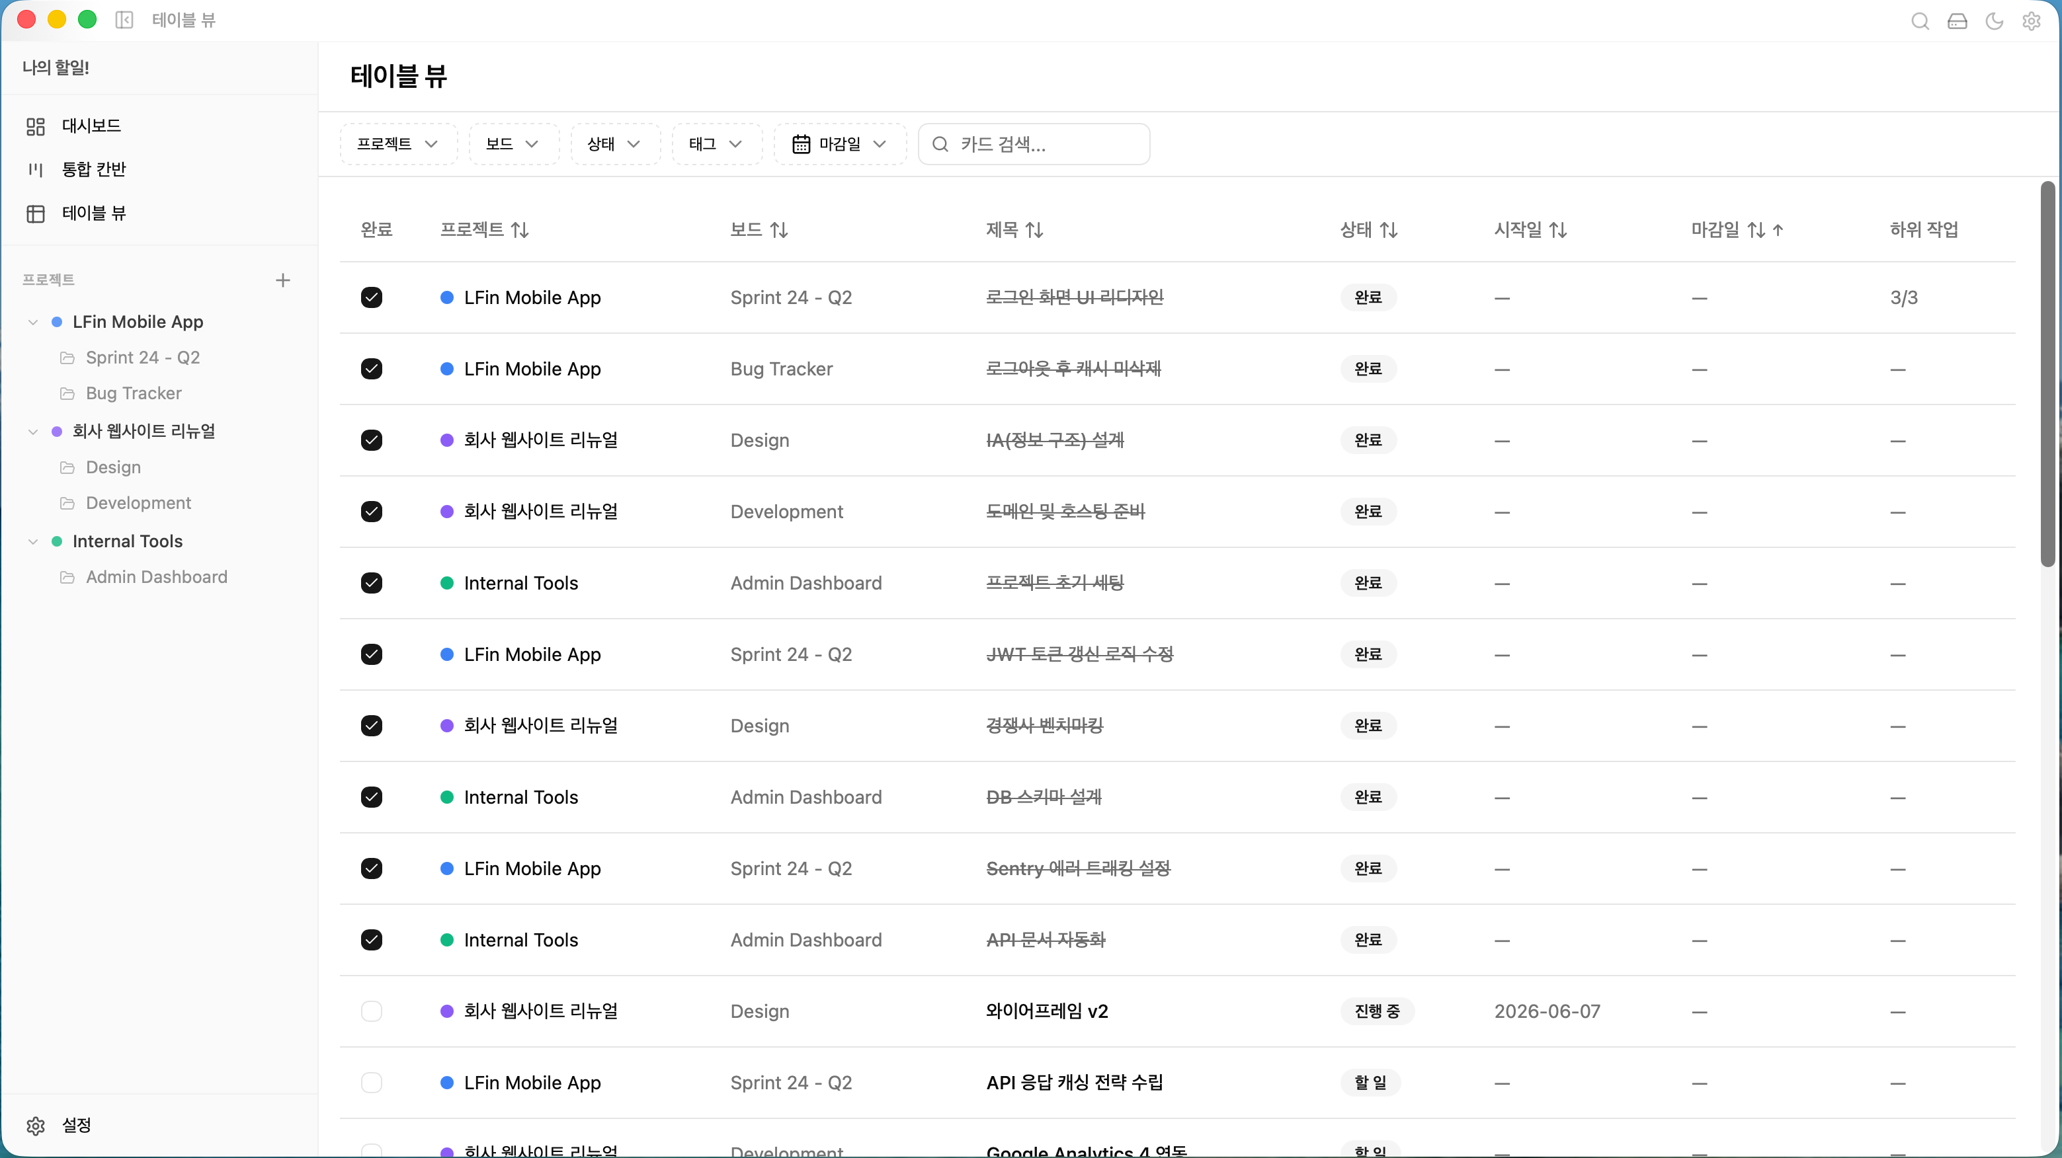2062x1158 pixels.
Task: Open 대시보드 in the sidebar
Action: (91, 126)
